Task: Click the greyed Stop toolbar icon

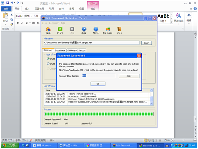Action: pyautogui.click(x=72, y=30)
